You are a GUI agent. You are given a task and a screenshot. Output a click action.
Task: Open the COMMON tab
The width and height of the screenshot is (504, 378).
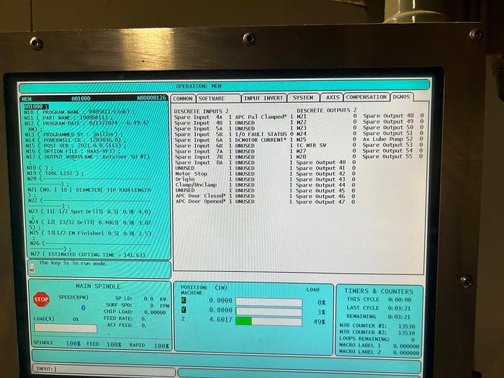coord(183,98)
